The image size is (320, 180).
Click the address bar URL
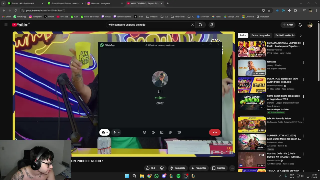tap(45, 10)
